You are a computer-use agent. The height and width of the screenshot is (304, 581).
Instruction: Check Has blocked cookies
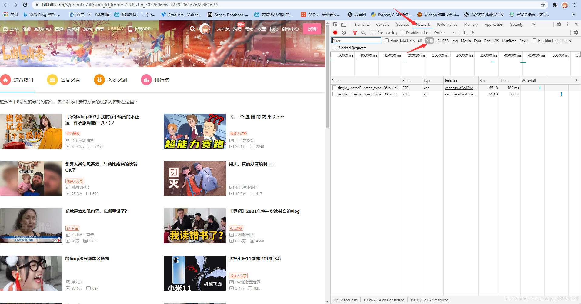(534, 40)
